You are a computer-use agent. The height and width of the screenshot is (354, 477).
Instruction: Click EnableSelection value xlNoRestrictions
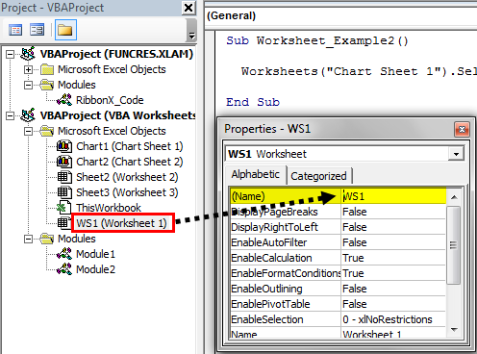[x=393, y=319]
